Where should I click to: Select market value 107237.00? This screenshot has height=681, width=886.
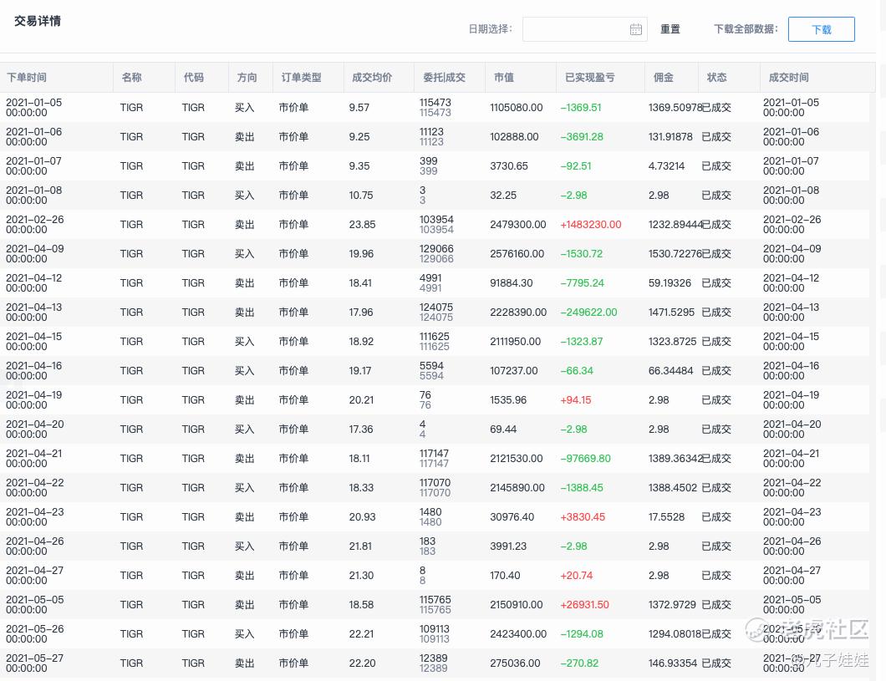pyautogui.click(x=514, y=371)
